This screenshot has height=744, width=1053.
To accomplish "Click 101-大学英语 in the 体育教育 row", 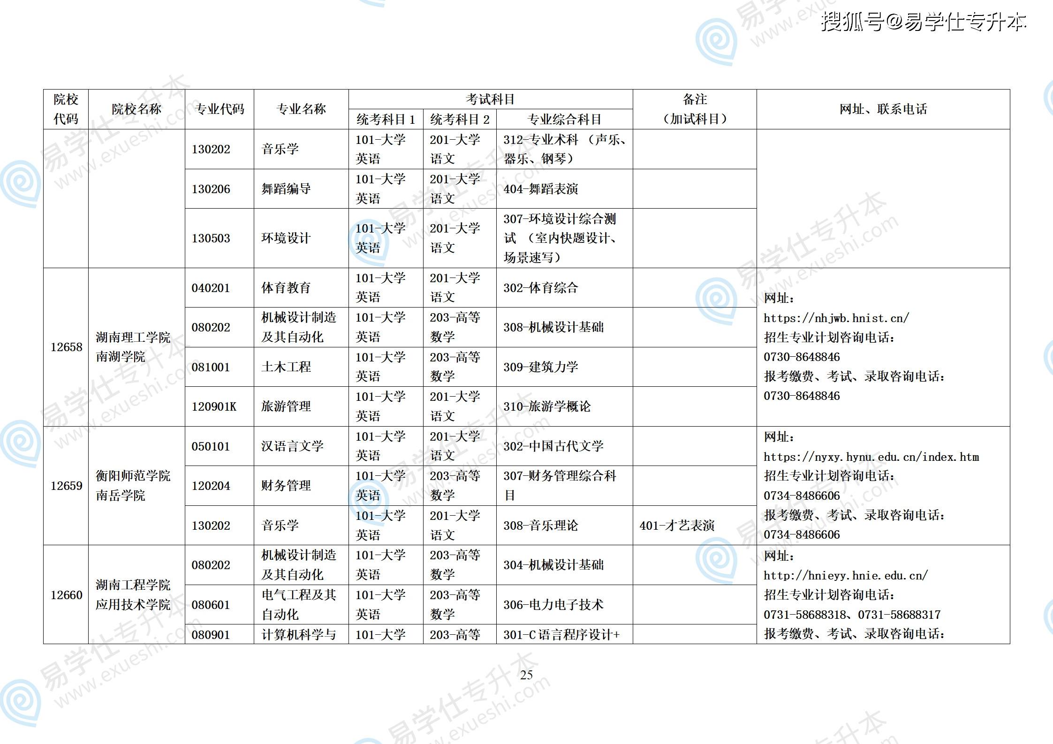I will [x=380, y=288].
